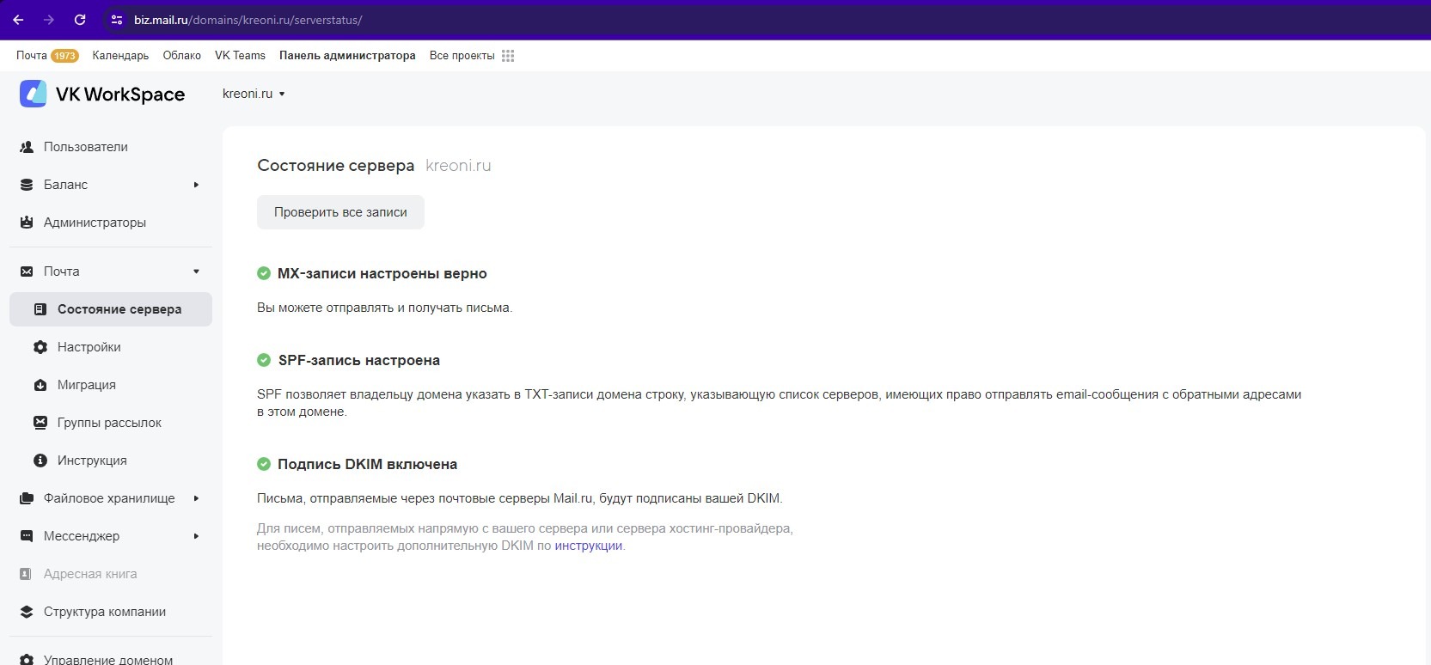Collapse the Почта section arrow
The height and width of the screenshot is (665, 1431).
(x=196, y=271)
